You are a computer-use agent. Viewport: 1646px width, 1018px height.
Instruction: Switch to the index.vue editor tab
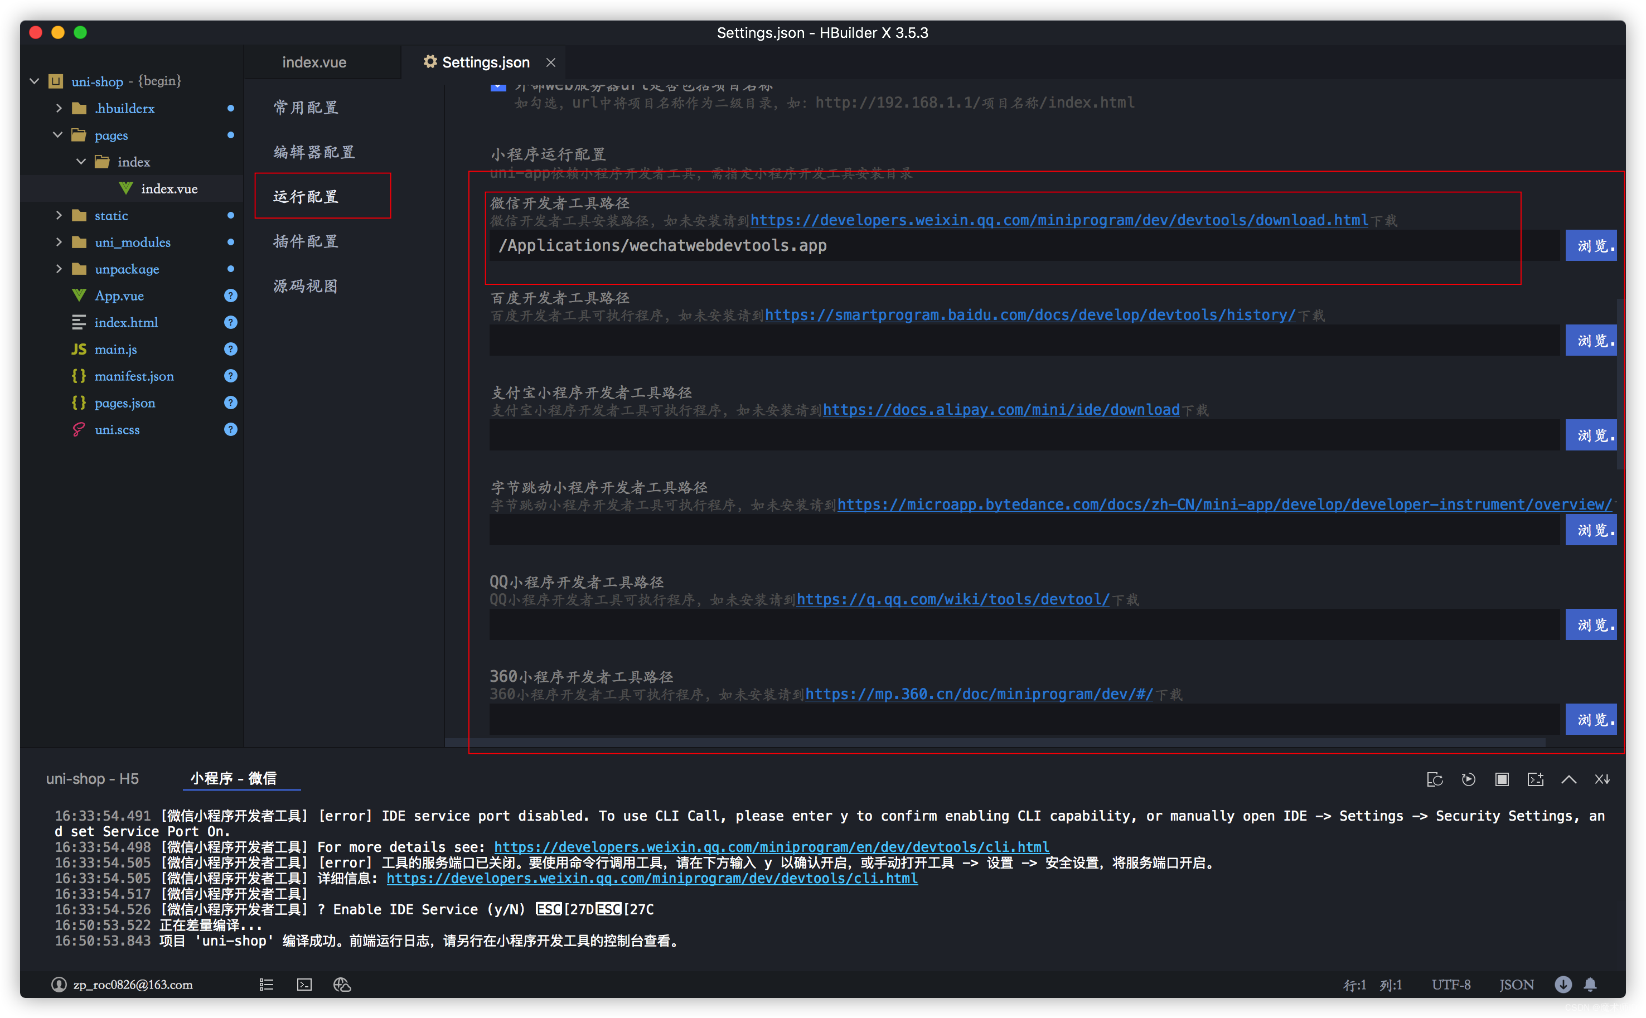click(x=314, y=62)
